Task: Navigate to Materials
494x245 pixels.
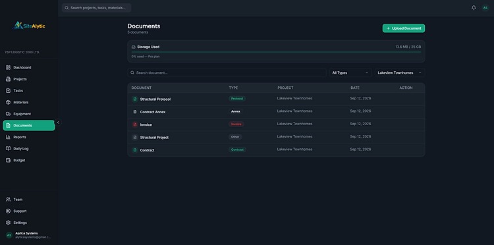Action: (29, 102)
